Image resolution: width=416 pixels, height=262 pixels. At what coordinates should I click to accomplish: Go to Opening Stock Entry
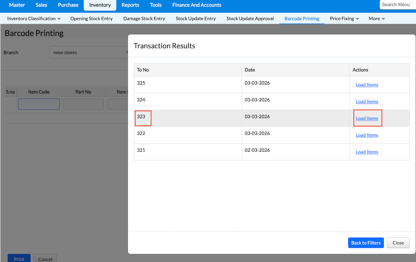point(91,19)
